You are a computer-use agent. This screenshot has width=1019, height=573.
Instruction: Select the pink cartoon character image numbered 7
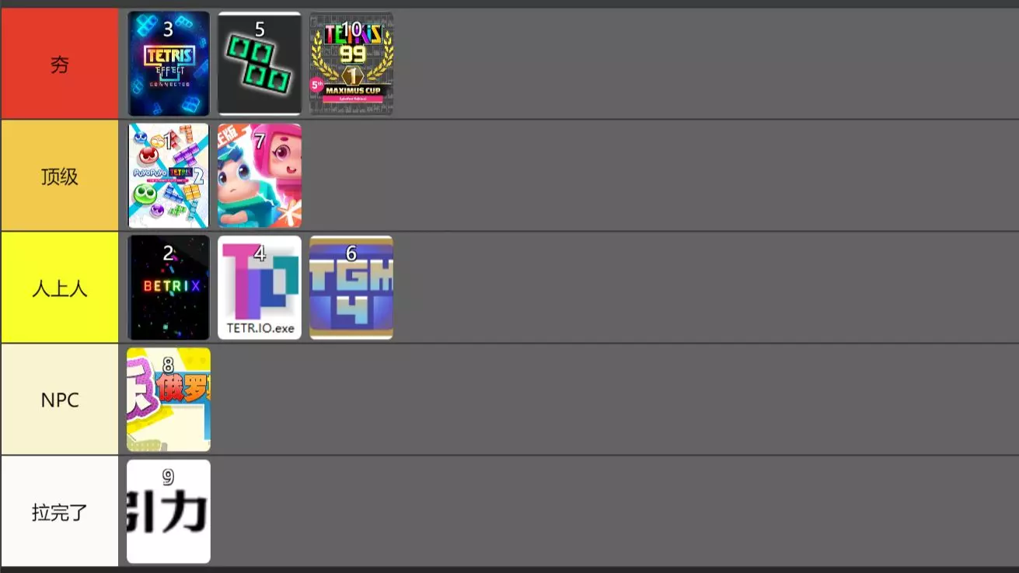point(260,176)
